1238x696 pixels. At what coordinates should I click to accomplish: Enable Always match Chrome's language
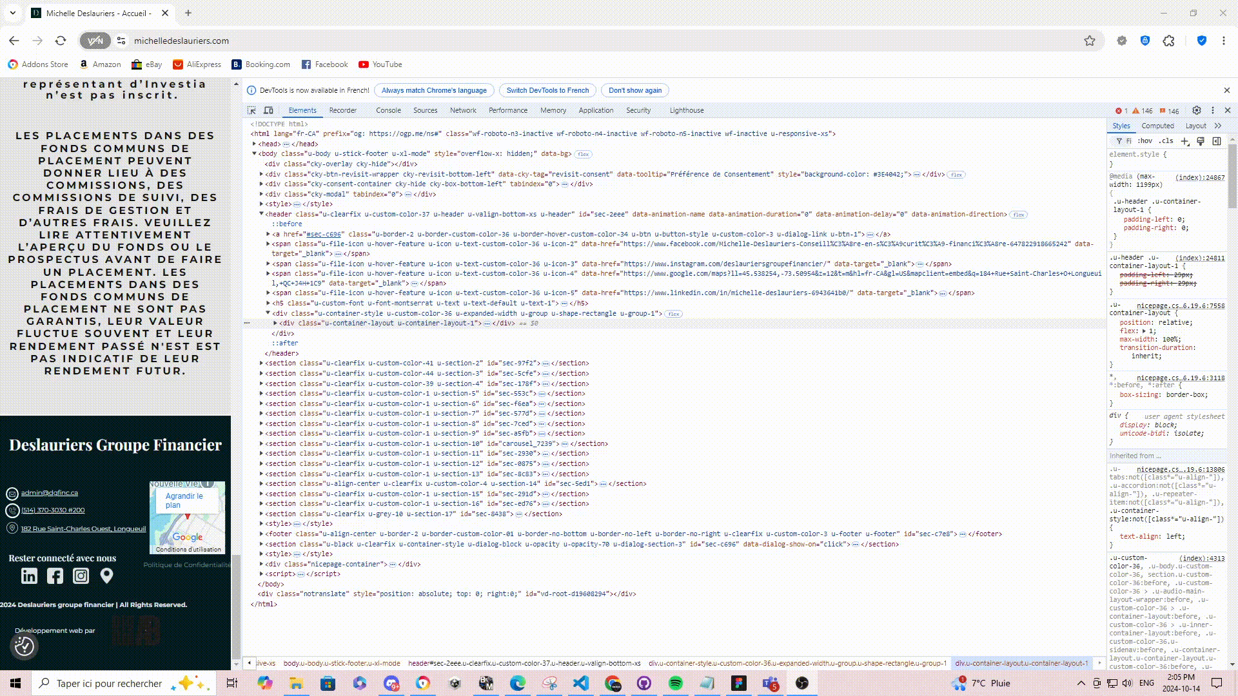pos(435,90)
